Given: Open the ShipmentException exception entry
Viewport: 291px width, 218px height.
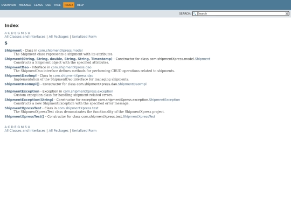Looking at the screenshot, I should (x=22, y=91).
